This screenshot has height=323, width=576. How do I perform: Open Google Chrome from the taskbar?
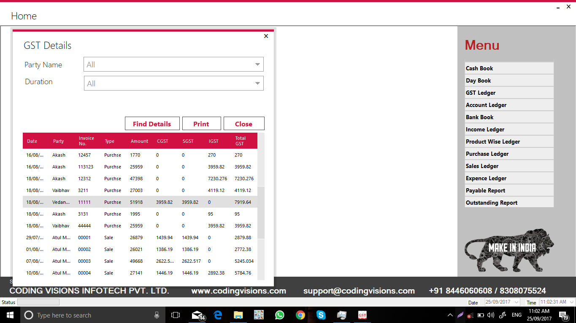click(300, 315)
